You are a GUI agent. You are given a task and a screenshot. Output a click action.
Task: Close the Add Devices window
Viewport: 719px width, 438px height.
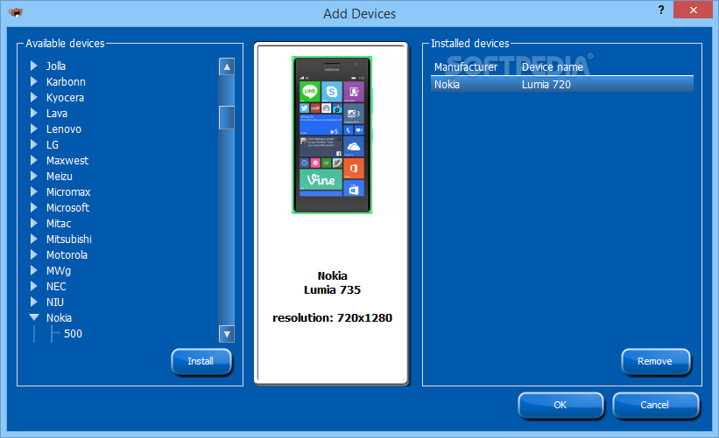click(693, 10)
